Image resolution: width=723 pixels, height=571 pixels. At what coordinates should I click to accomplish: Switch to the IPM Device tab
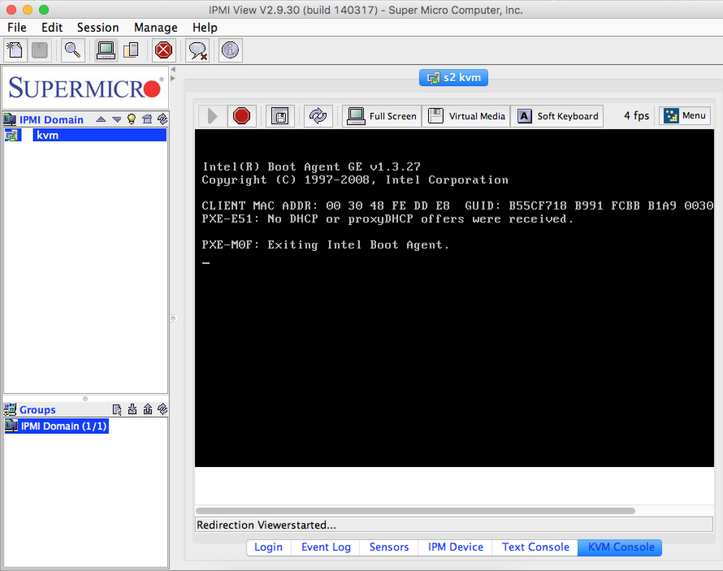point(455,547)
